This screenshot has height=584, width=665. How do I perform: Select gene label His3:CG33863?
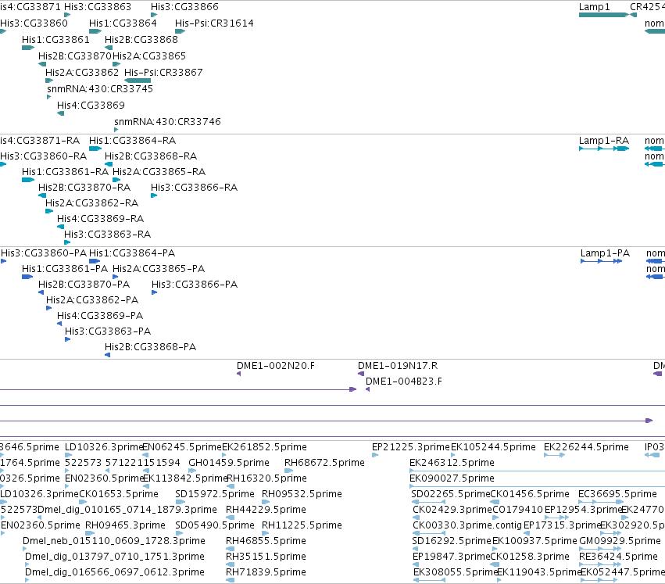98,7
